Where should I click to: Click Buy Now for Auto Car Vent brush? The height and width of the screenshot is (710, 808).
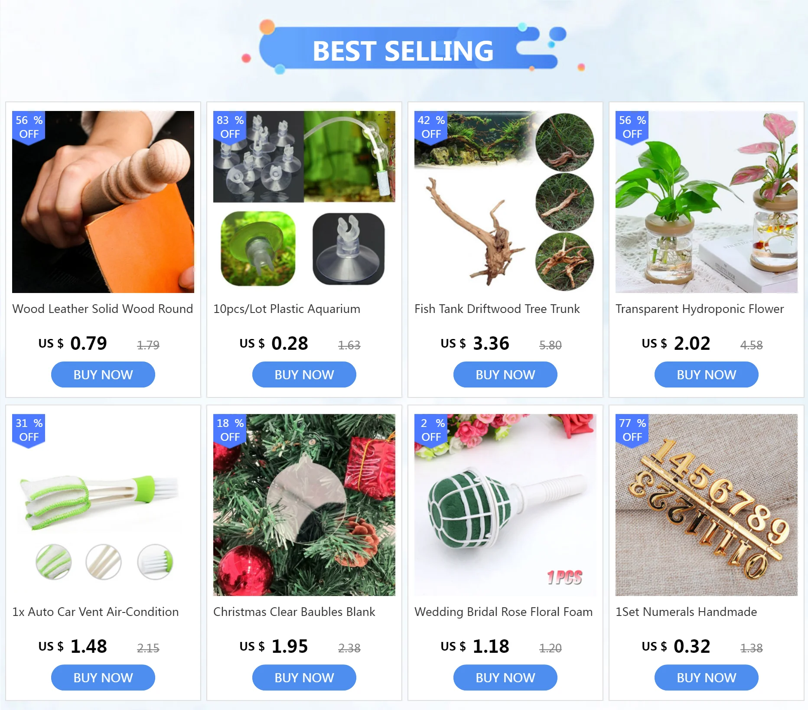[103, 677]
